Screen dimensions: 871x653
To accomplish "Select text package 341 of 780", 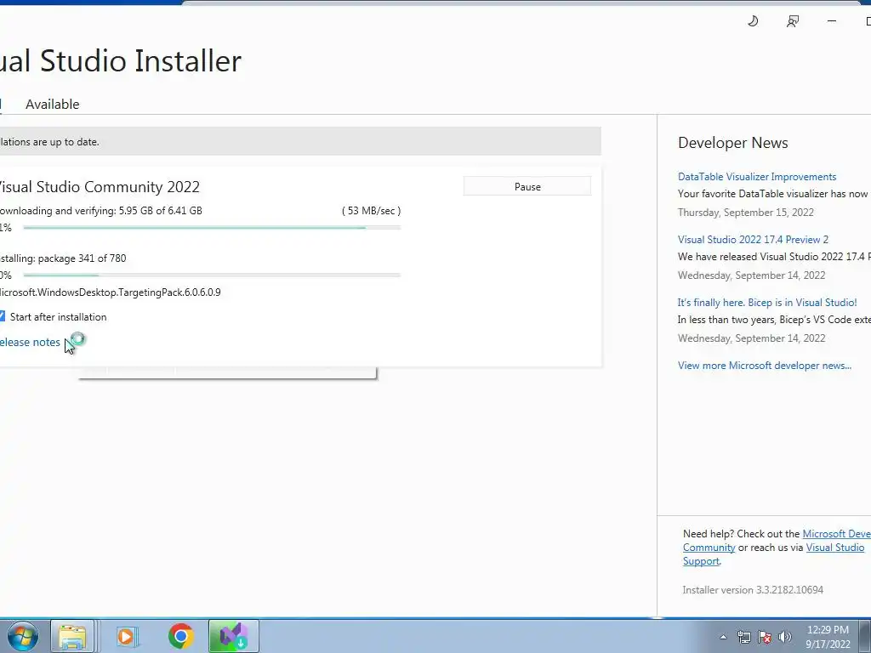I will tap(82, 258).
